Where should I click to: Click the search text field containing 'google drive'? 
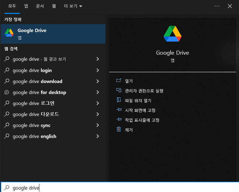tap(120, 187)
